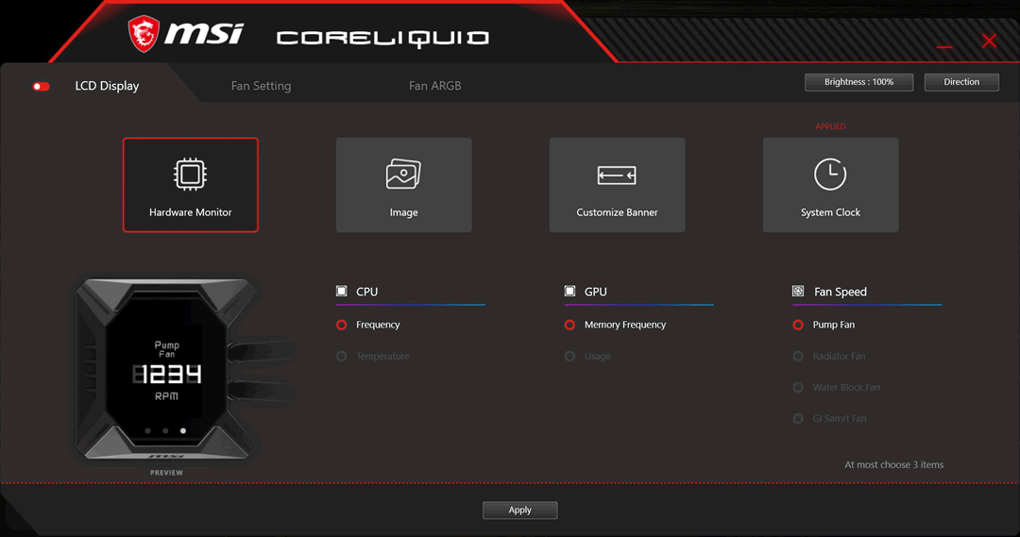The width and height of the screenshot is (1020, 537).
Task: Click the 'At most choose 3 items' text
Action: [893, 465]
